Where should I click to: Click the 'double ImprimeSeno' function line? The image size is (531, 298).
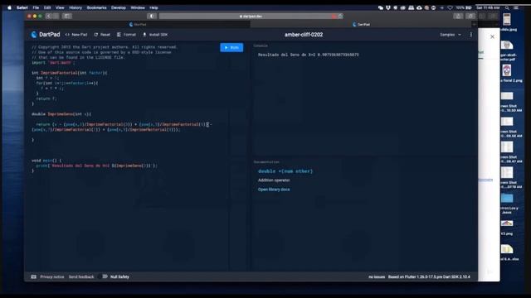pos(61,114)
